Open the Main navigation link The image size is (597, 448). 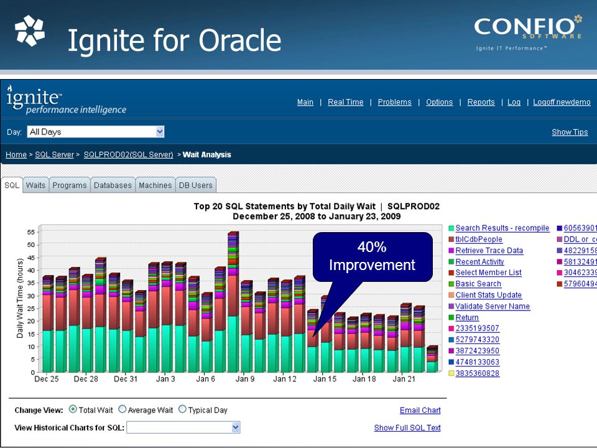(305, 102)
